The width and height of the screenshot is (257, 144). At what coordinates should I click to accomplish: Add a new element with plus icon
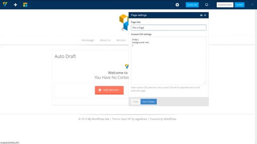[x=15, y=5]
